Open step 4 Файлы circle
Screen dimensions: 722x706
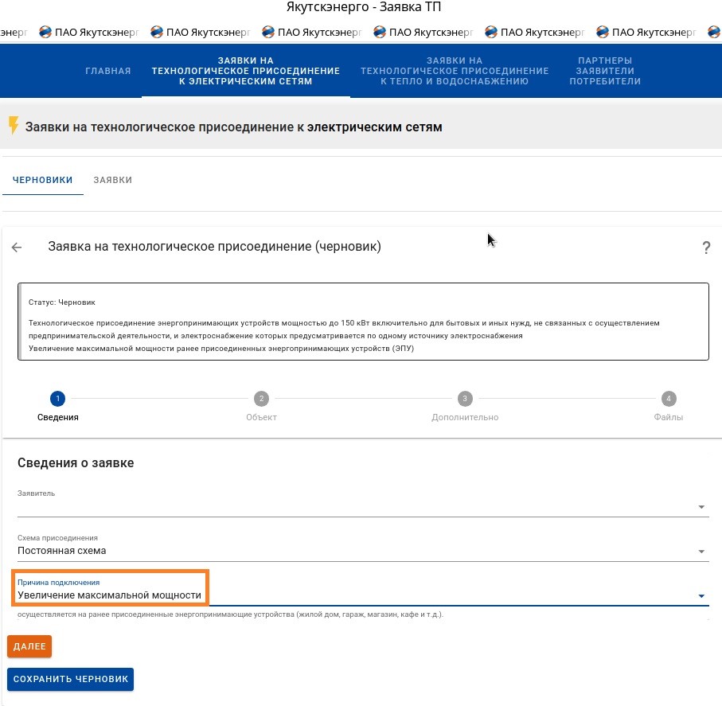point(669,399)
